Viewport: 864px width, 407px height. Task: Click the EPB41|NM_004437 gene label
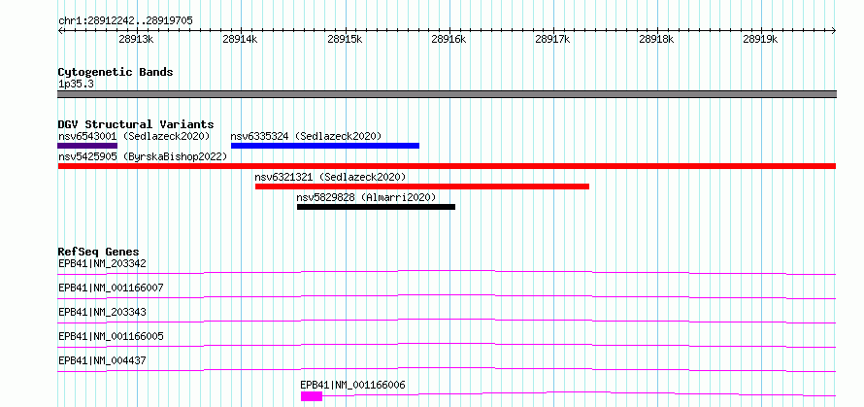point(103,360)
